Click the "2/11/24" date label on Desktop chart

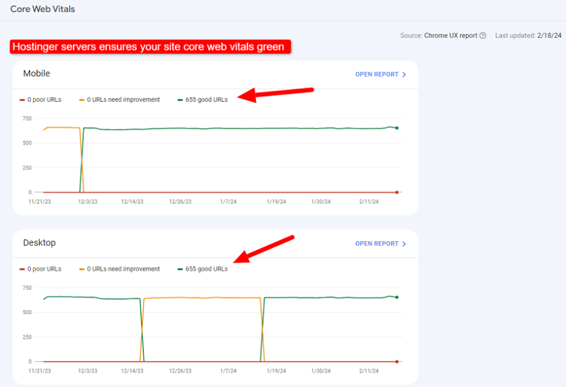point(369,370)
